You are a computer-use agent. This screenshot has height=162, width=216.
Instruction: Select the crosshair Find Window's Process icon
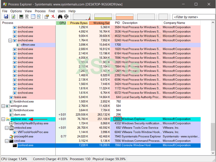coord(66,17)
